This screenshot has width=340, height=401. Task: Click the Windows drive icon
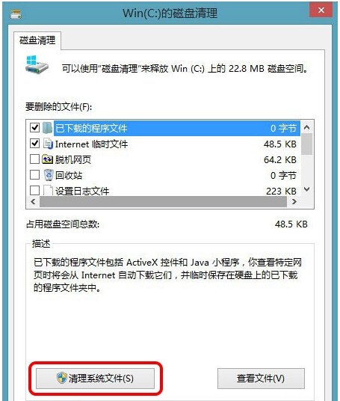pyautogui.click(x=37, y=64)
